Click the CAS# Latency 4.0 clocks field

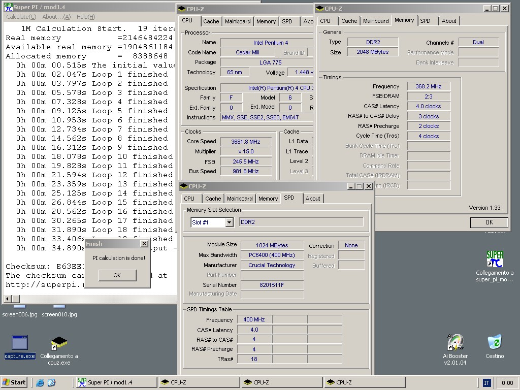pos(429,107)
